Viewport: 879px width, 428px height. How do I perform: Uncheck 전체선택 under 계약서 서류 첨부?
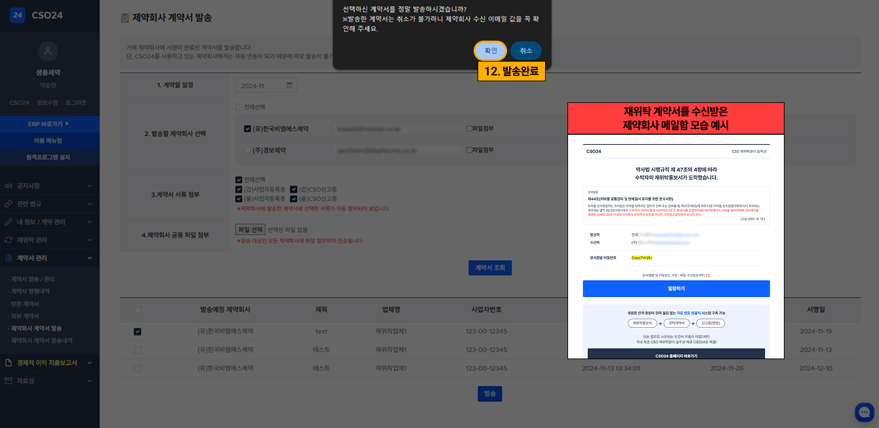239,180
